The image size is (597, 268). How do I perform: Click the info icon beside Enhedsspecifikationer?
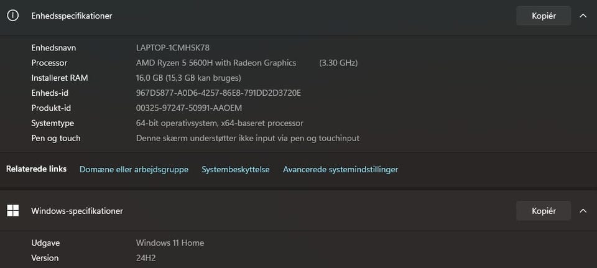pos(12,16)
